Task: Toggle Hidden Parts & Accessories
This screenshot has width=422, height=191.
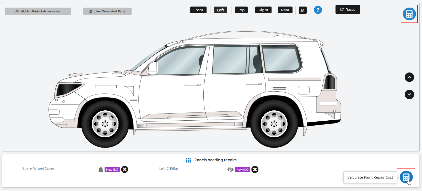Action: click(38, 11)
